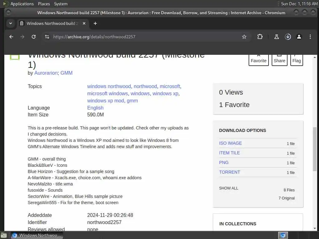Open the 'northwood' topic link
This screenshot has width=319, height=239.
pyautogui.click(x=145, y=87)
